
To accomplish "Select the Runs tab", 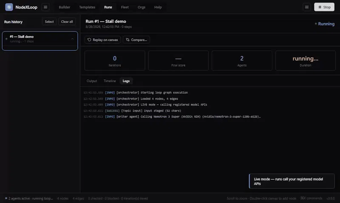I will (x=108, y=7).
